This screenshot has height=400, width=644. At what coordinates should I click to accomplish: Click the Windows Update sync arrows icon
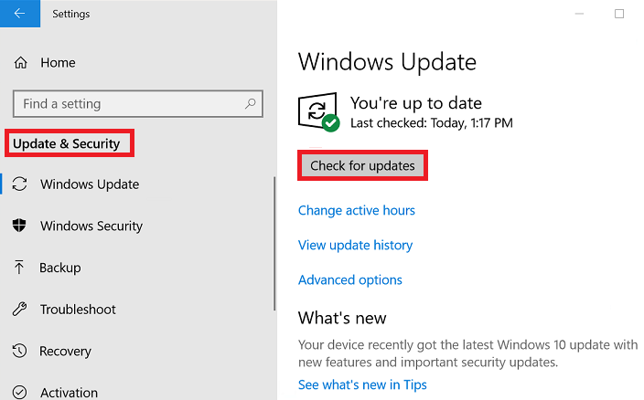[x=19, y=184]
